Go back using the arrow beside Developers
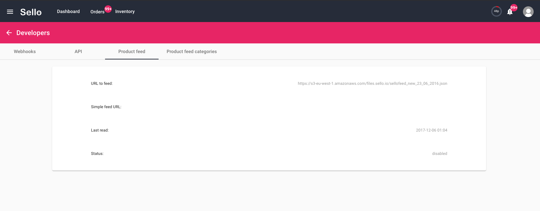 [x=9, y=33]
